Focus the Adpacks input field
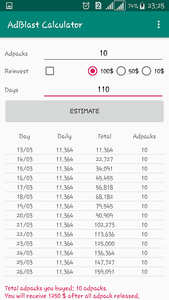This screenshot has width=169, height=300. coord(103,53)
